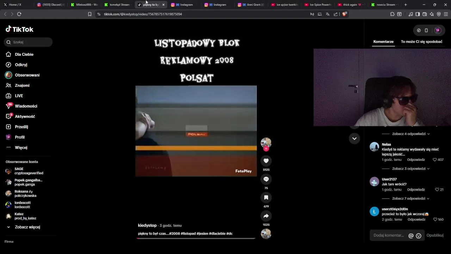Switch to tomekpl Stream tab

(117, 5)
